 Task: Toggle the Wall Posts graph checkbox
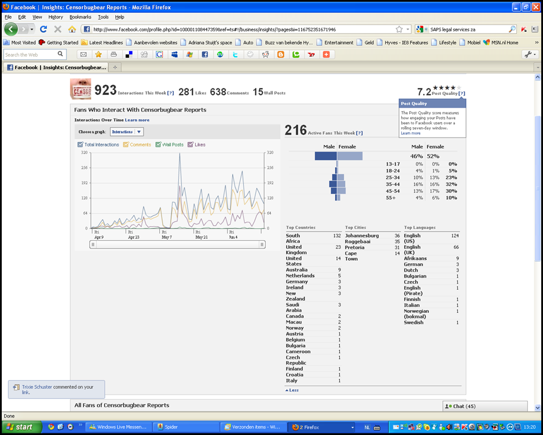point(158,145)
